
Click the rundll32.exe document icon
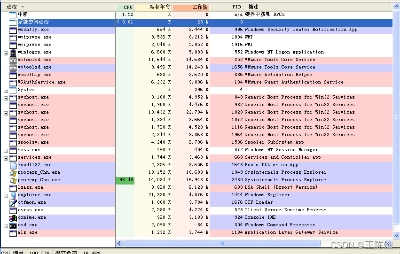pyautogui.click(x=13, y=165)
